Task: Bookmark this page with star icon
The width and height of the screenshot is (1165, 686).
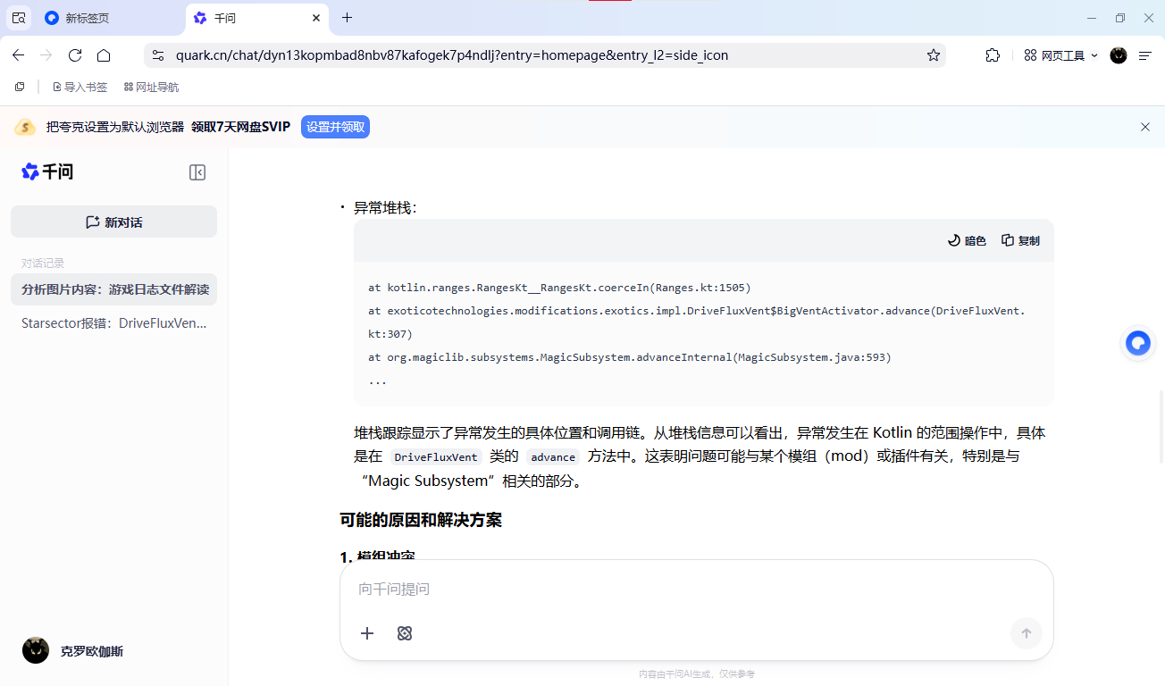Action: (x=934, y=55)
